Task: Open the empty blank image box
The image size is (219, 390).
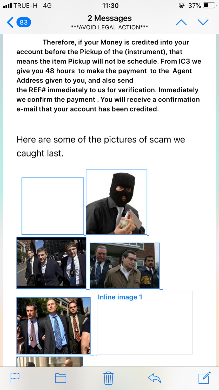Action: (x=53, y=206)
